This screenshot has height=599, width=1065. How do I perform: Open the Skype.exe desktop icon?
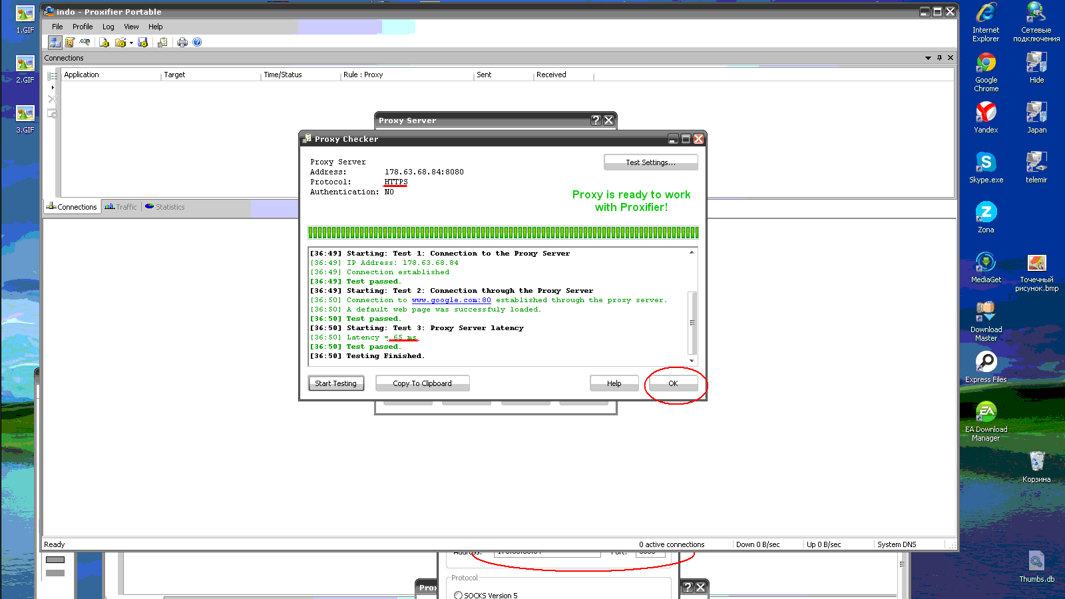coord(986,167)
